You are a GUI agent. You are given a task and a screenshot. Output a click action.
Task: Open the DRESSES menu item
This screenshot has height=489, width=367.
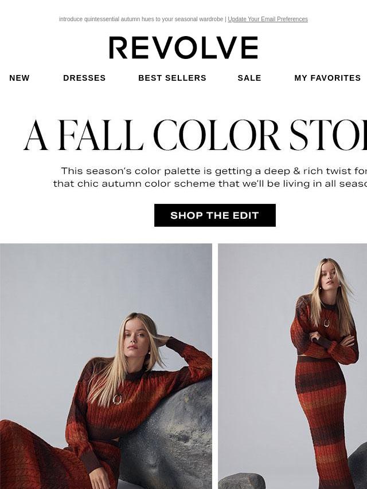coord(84,78)
